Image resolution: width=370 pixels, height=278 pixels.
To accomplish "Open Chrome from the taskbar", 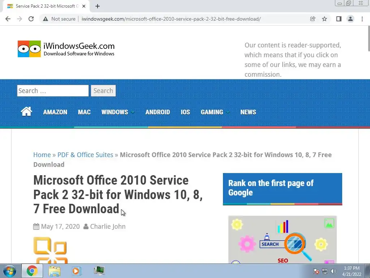I will [32, 271].
